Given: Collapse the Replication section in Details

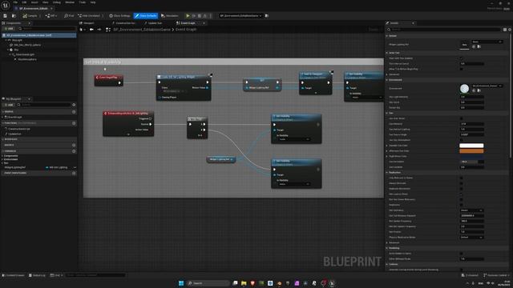Looking at the screenshot, I should point(387,173).
